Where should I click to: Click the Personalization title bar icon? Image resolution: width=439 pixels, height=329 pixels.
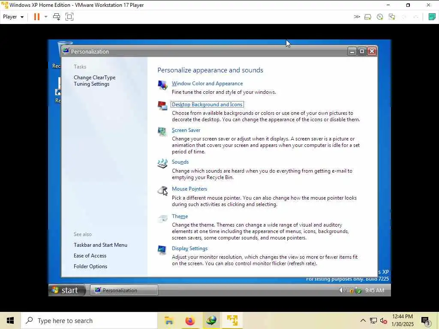pyautogui.click(x=66, y=51)
